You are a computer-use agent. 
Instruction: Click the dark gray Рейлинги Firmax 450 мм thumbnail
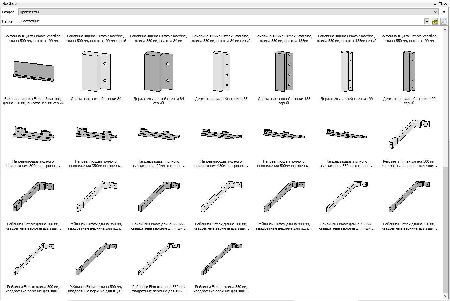point(409,196)
